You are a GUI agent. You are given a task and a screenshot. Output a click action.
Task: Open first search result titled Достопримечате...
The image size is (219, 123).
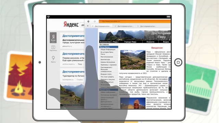[73, 36]
